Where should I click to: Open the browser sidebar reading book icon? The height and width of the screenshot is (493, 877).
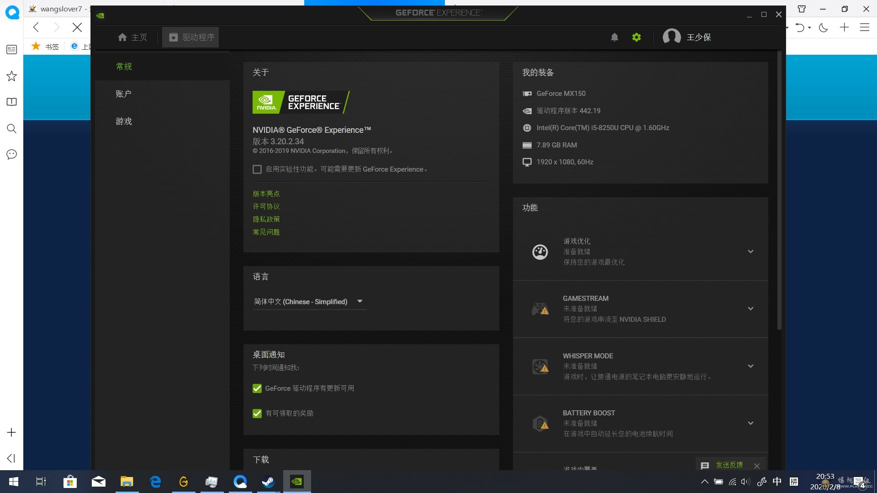point(11,102)
